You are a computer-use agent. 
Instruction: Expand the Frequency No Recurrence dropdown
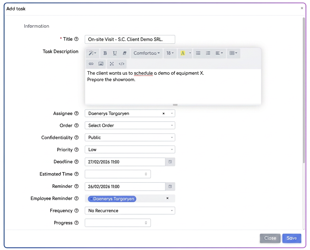130,211
